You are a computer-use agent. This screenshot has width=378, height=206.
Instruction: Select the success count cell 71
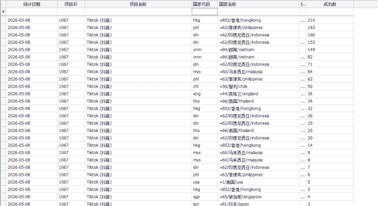point(330,65)
